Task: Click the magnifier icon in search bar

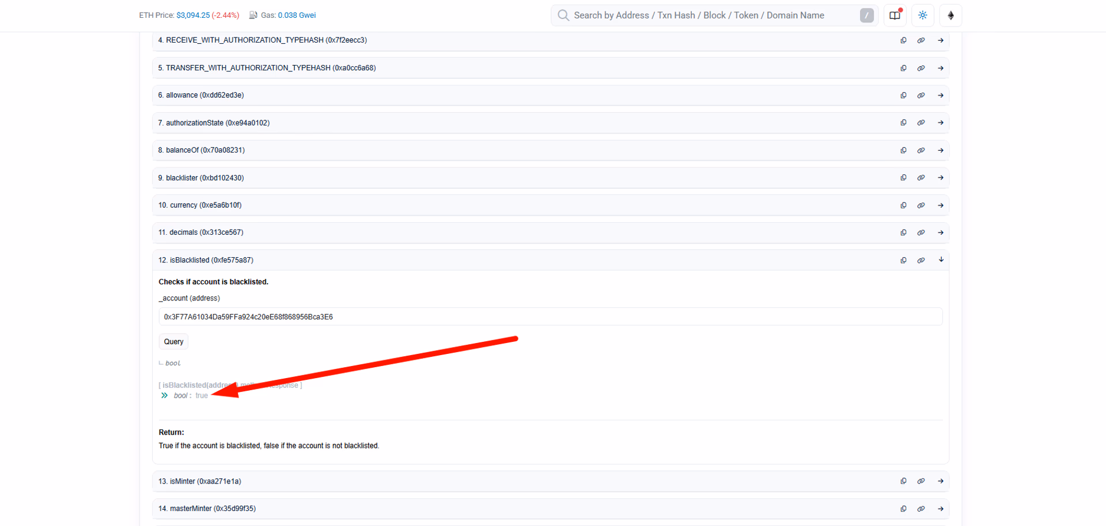Action: [x=563, y=16]
